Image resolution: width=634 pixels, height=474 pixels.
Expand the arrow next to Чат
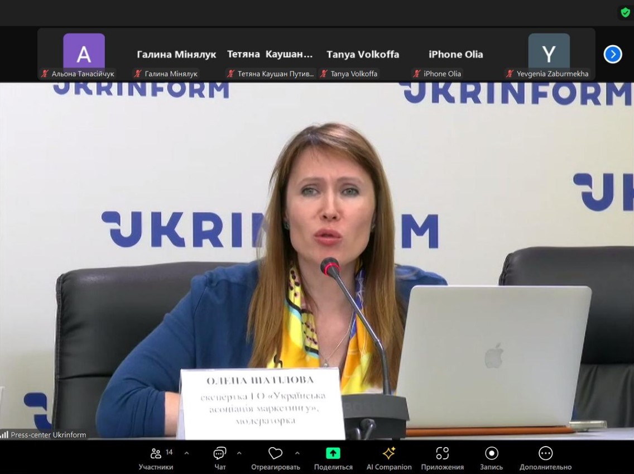click(239, 453)
